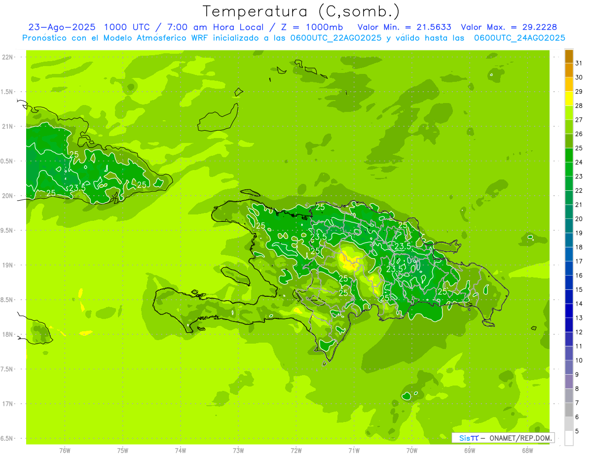Click the '21N' latitude label
This screenshot has height=457, width=592.
coord(8,127)
